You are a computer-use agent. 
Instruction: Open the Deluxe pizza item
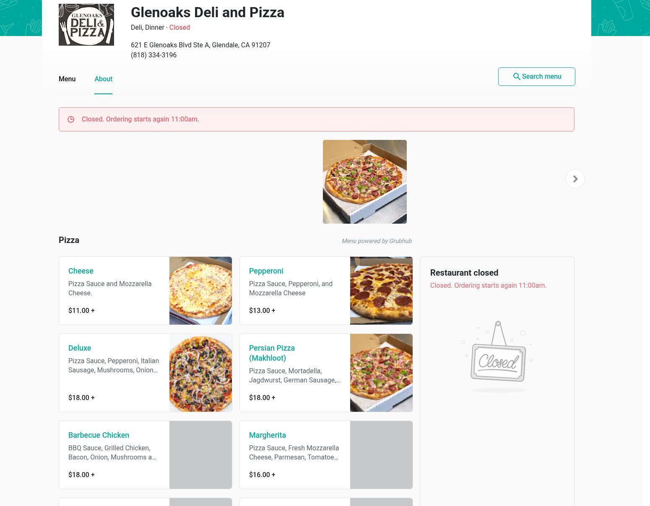point(146,373)
